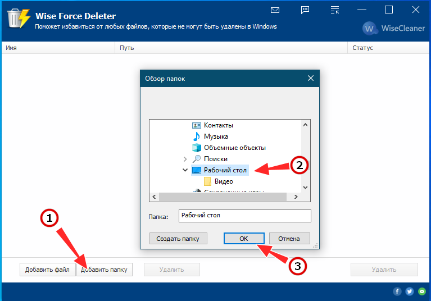Close the Wise Force Deleter window
431x301 pixels.
tap(416, 10)
